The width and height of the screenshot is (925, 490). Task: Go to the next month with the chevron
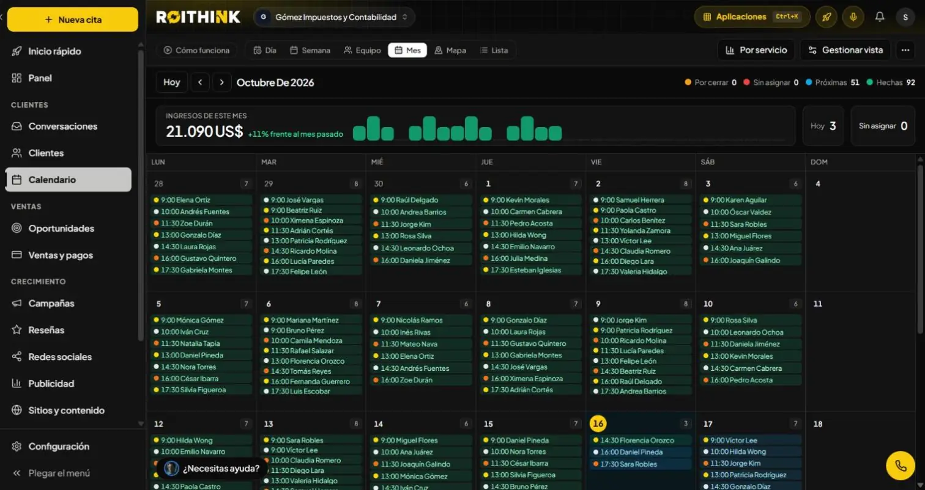pos(221,82)
